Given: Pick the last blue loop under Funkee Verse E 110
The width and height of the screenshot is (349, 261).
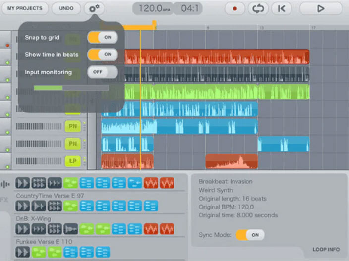Looking at the screenshot, I should [x=103, y=252].
